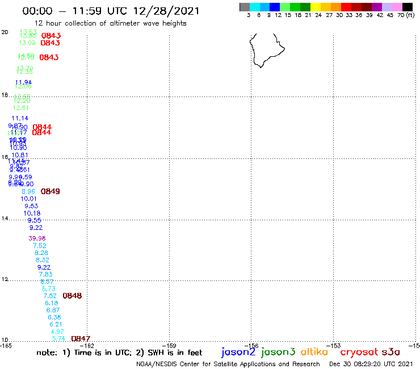Click the 0848 timestamp
The image size is (420, 369).
pos(72,296)
